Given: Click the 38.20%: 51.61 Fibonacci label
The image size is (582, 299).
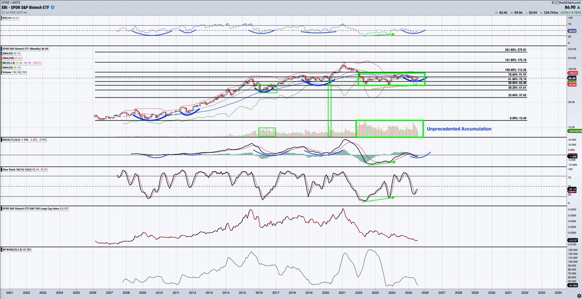Looking at the screenshot, I should click(517, 87).
